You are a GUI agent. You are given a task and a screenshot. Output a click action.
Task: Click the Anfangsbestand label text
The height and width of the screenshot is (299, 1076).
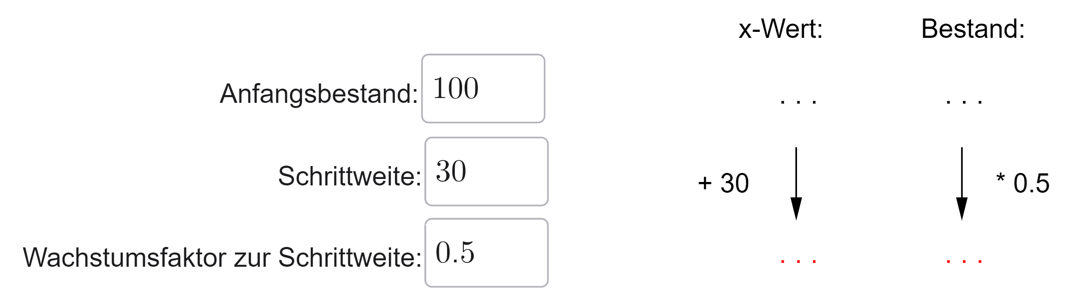point(319,94)
